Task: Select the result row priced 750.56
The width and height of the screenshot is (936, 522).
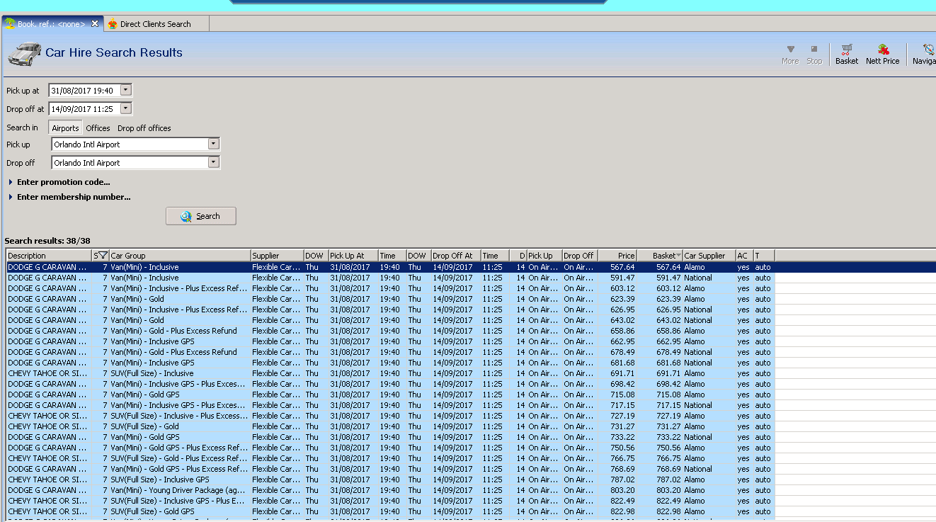Action: tap(390, 448)
